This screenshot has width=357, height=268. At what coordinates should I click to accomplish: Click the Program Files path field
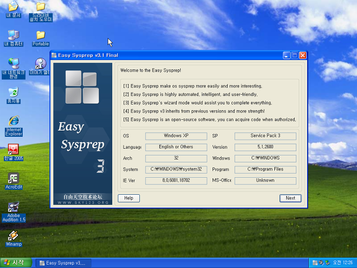265,169
